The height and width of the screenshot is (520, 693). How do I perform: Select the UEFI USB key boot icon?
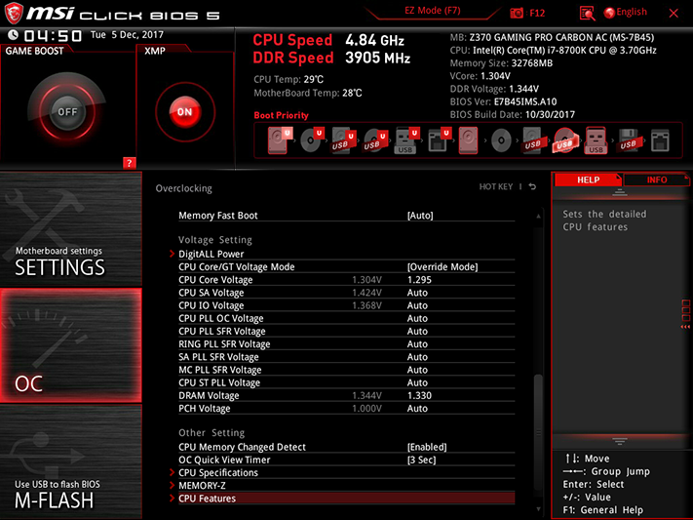point(406,140)
